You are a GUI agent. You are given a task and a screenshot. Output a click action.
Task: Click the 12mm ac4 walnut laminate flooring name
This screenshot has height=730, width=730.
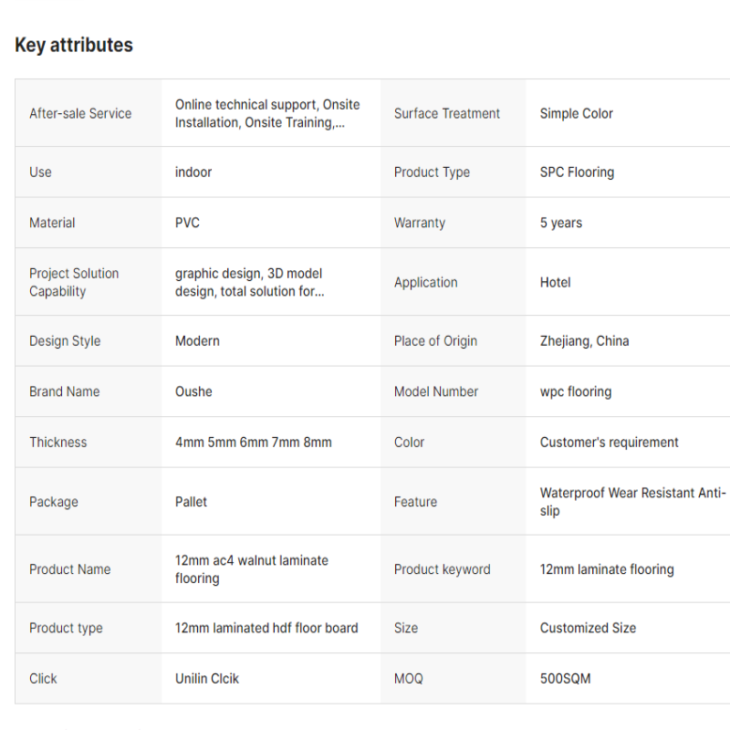coord(251,569)
